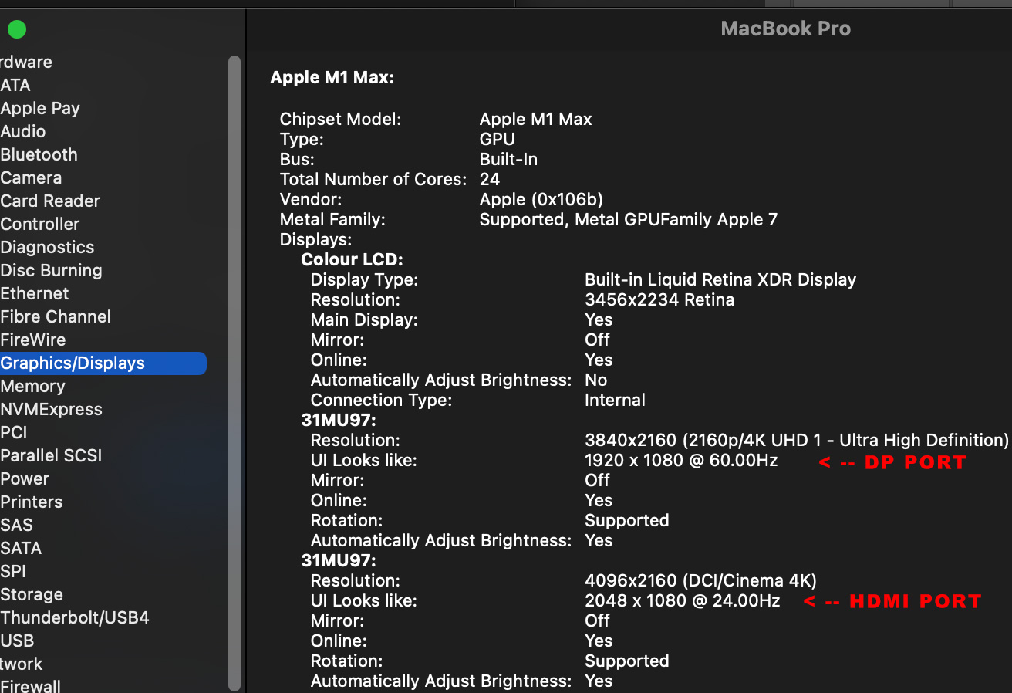Select Bluetooth in the hardware list
The image size is (1012, 693).
point(39,155)
